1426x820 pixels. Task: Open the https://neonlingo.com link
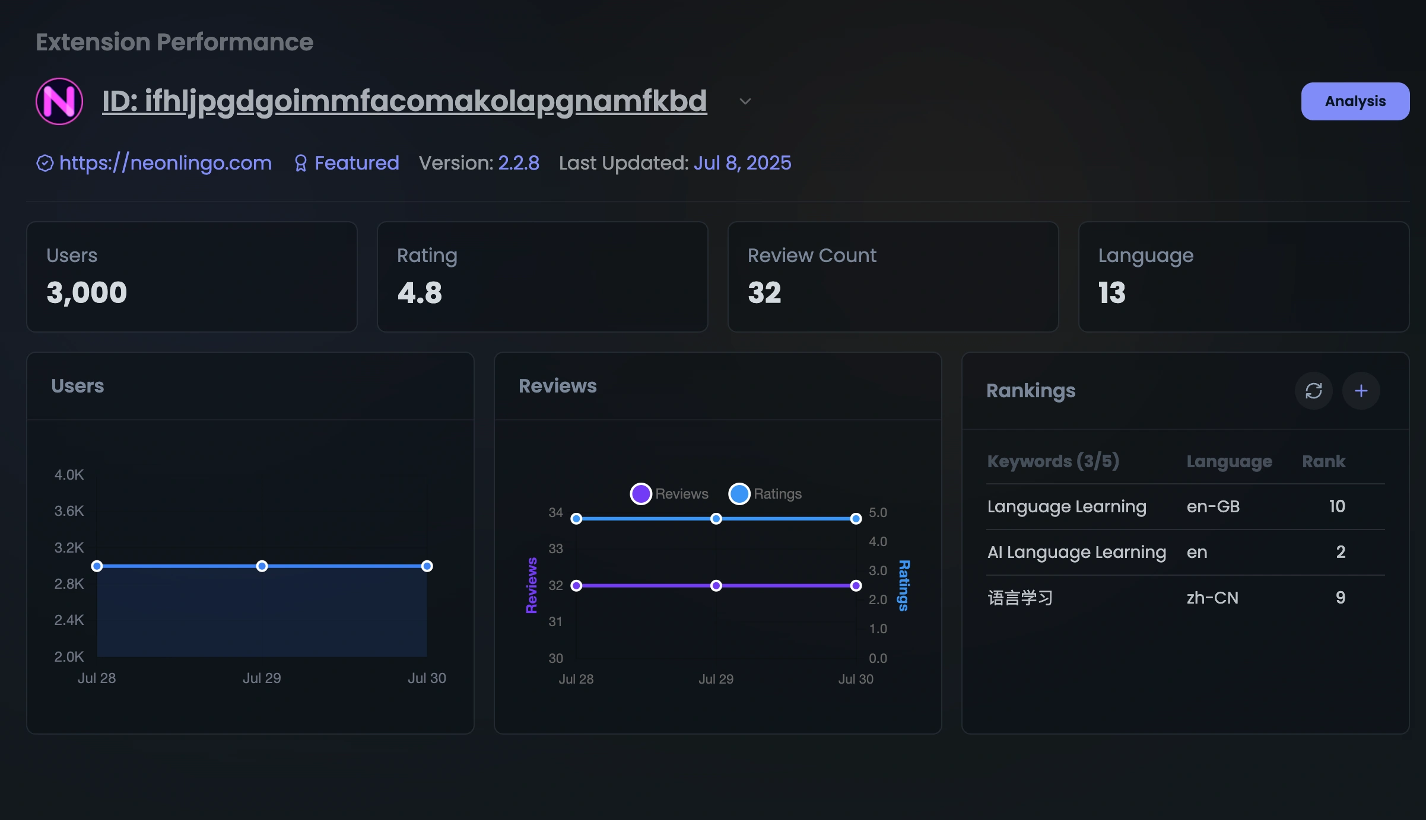tap(166, 163)
